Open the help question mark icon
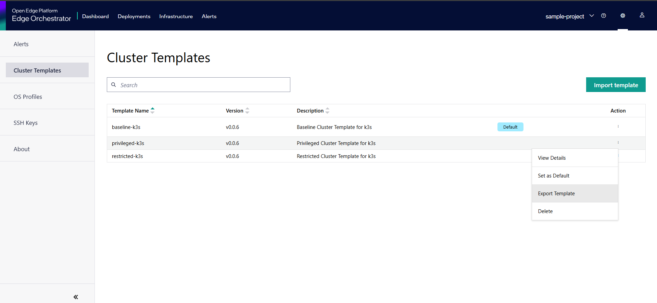Screen dimensions: 657x303 click(x=604, y=16)
